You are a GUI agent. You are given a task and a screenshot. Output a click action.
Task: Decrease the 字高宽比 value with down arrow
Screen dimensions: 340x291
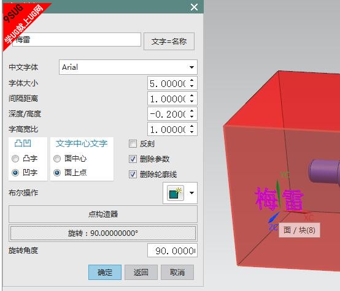[191, 132]
